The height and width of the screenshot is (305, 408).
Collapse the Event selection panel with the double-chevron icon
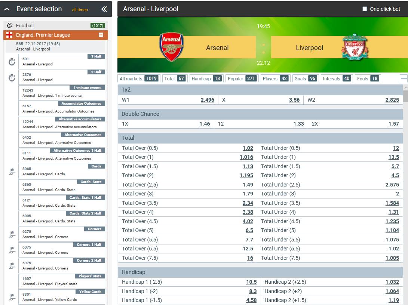(104, 9)
